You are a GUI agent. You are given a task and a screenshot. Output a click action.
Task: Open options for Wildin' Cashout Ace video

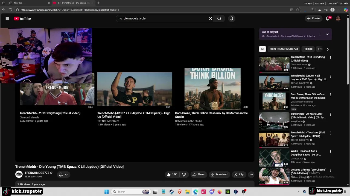click(x=331, y=151)
